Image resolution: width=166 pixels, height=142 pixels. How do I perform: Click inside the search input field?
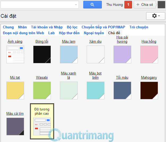point(37,5)
